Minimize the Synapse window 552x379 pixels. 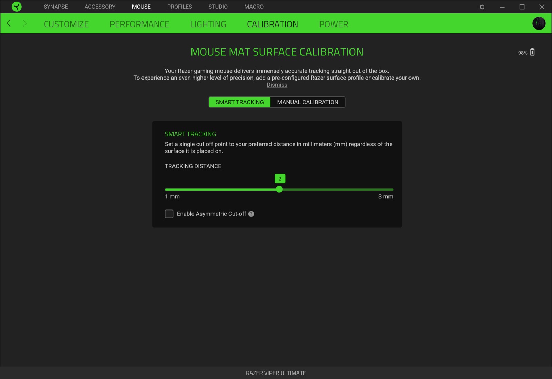point(502,7)
